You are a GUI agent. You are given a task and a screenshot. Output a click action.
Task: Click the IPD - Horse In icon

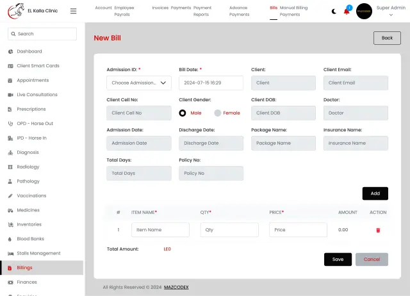pos(10,138)
